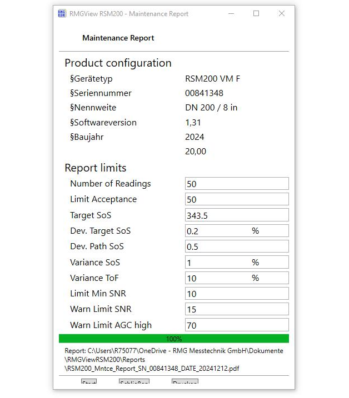Screen dimensions: 349x398
Task: Select the Limit Min SNR field
Action: pyautogui.click(x=236, y=294)
